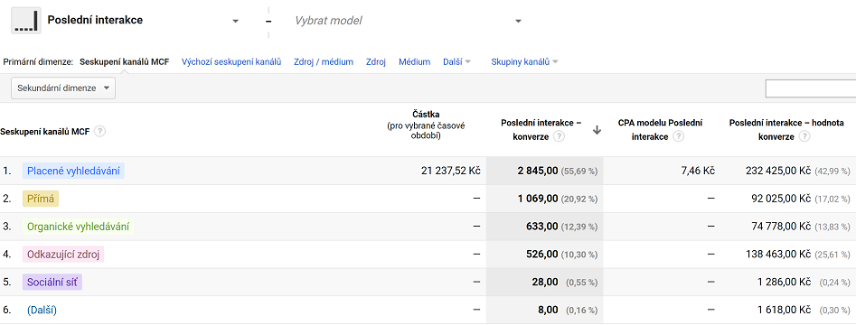856x325 pixels.
Task: Expand the Další dimension menu
Action: [x=457, y=62]
